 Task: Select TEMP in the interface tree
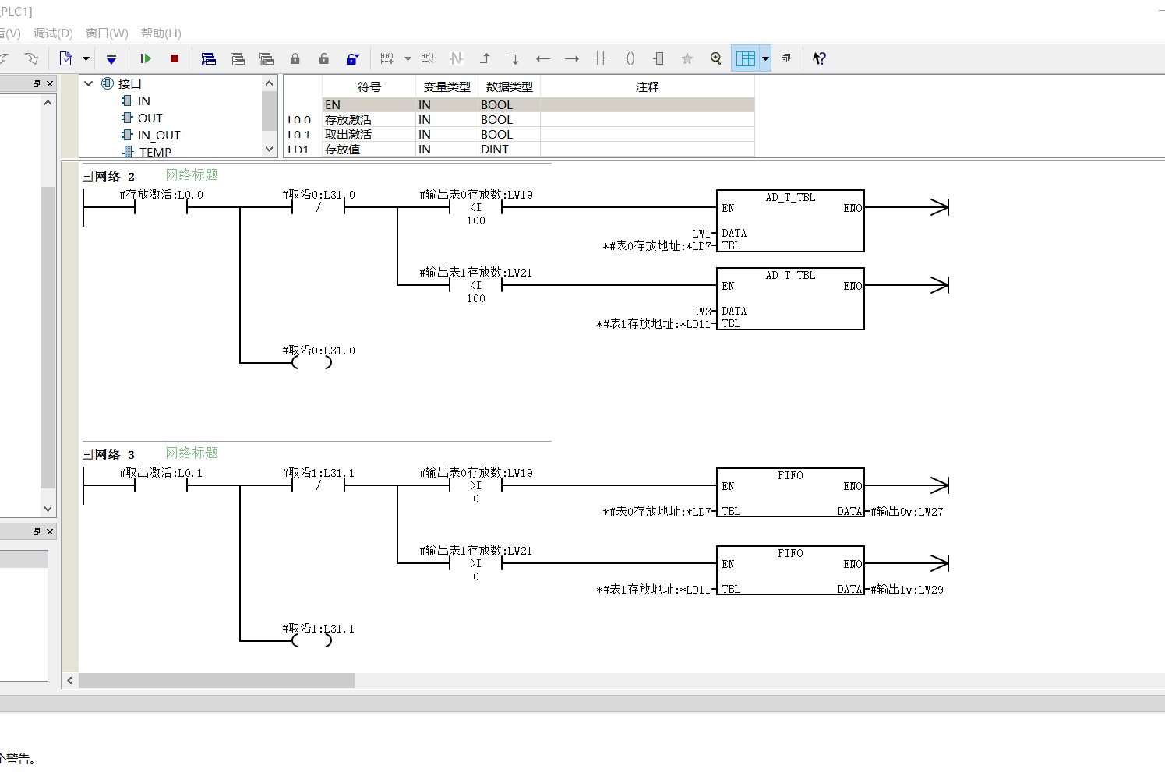pos(155,152)
